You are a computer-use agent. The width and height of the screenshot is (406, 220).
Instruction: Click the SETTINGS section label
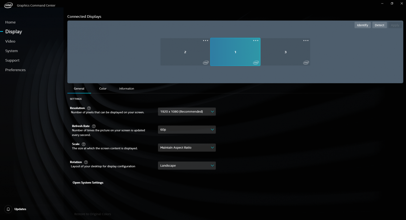(76, 99)
